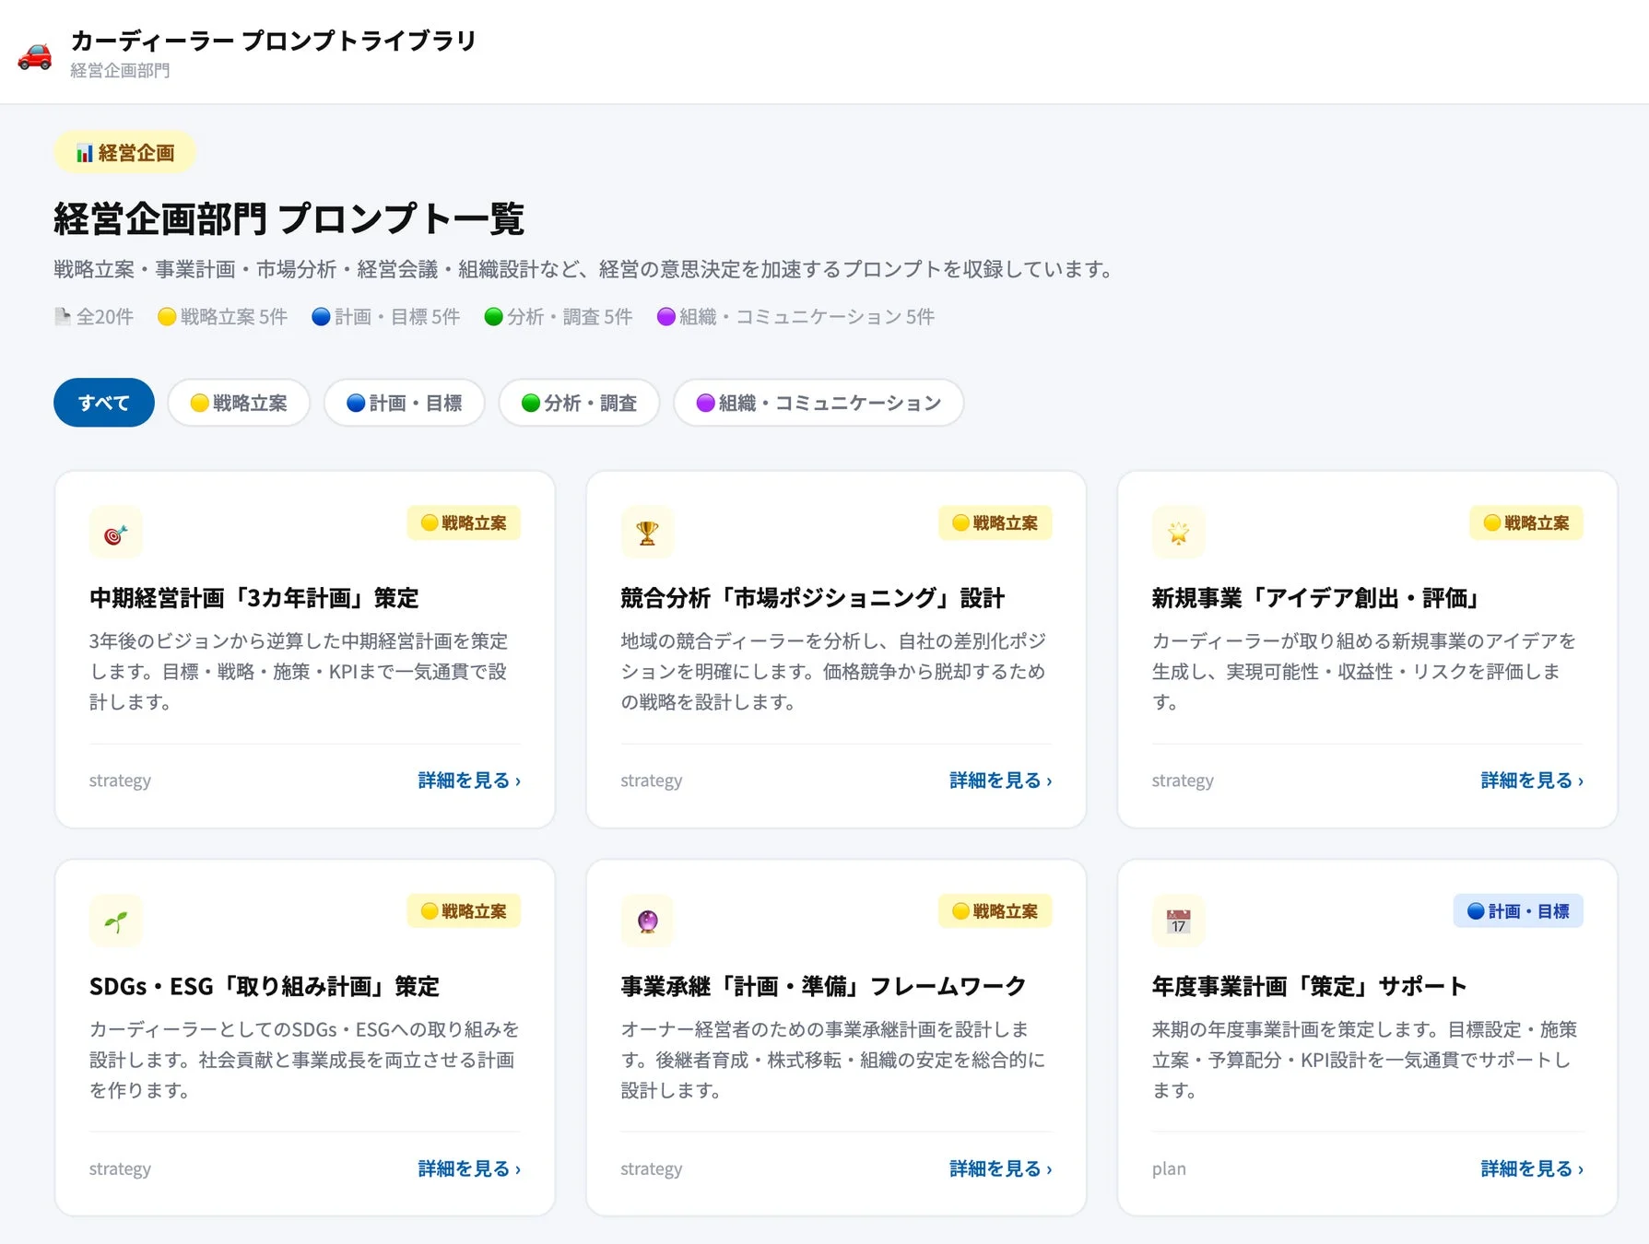Click the 戦略立案 5件 count label

pyautogui.click(x=222, y=316)
